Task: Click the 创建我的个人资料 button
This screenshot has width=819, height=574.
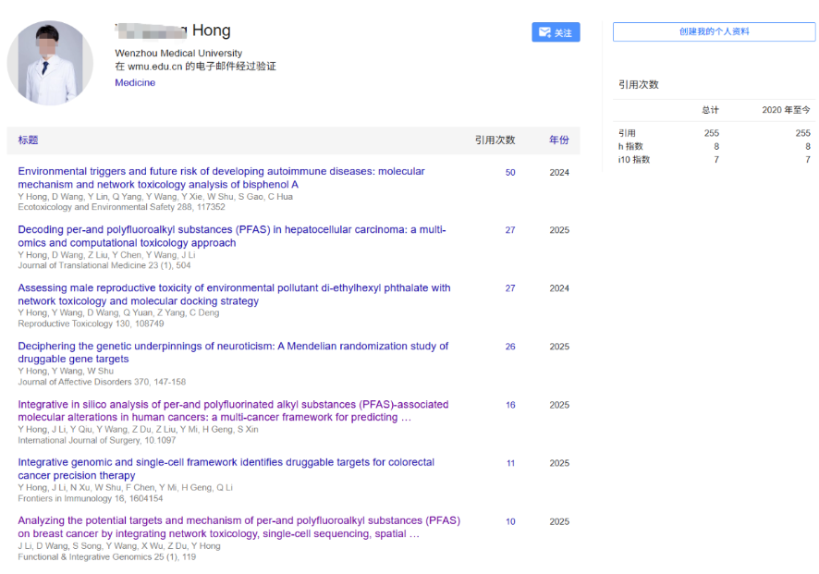Action: 714,31
